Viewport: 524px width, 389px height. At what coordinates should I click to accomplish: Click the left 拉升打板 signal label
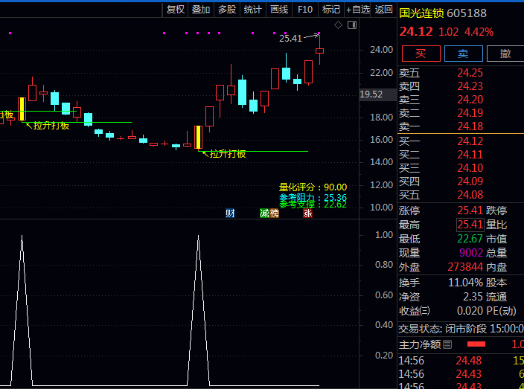point(51,126)
